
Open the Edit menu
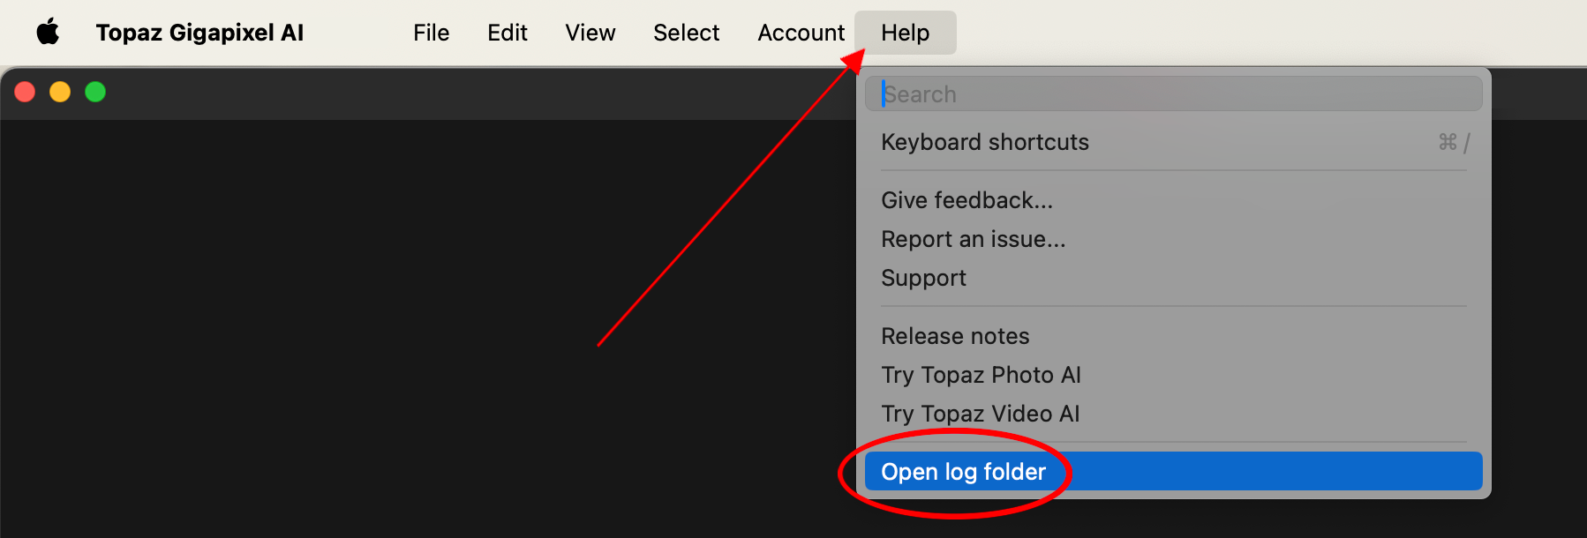(x=507, y=32)
